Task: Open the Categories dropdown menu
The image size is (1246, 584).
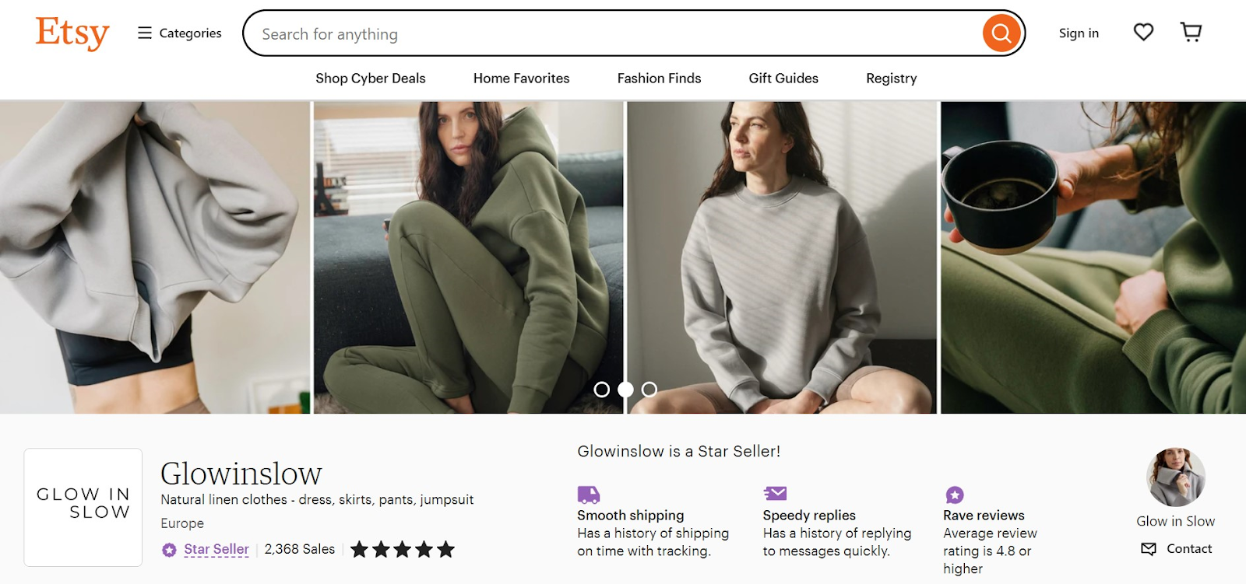Action: pos(178,33)
